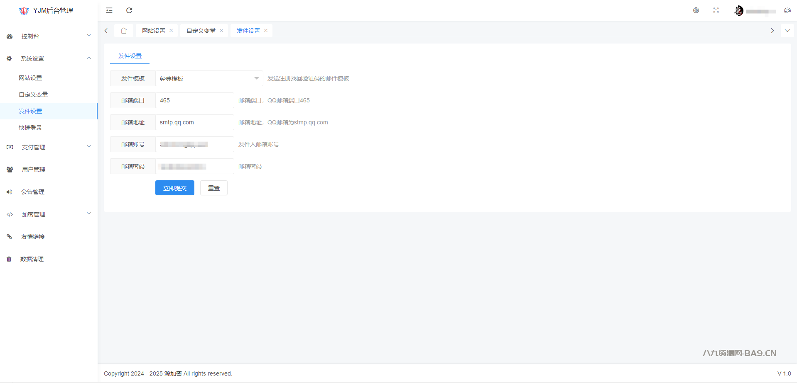Image resolution: width=797 pixels, height=383 pixels.
Task: Open the globe language icon
Action: (696, 10)
